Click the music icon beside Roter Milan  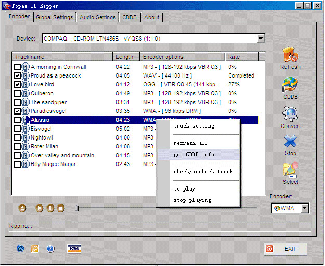(25, 146)
